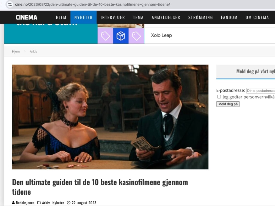The image size is (275, 206).
Task: Click the article headline about kasinofilmene
Action: coord(100,187)
